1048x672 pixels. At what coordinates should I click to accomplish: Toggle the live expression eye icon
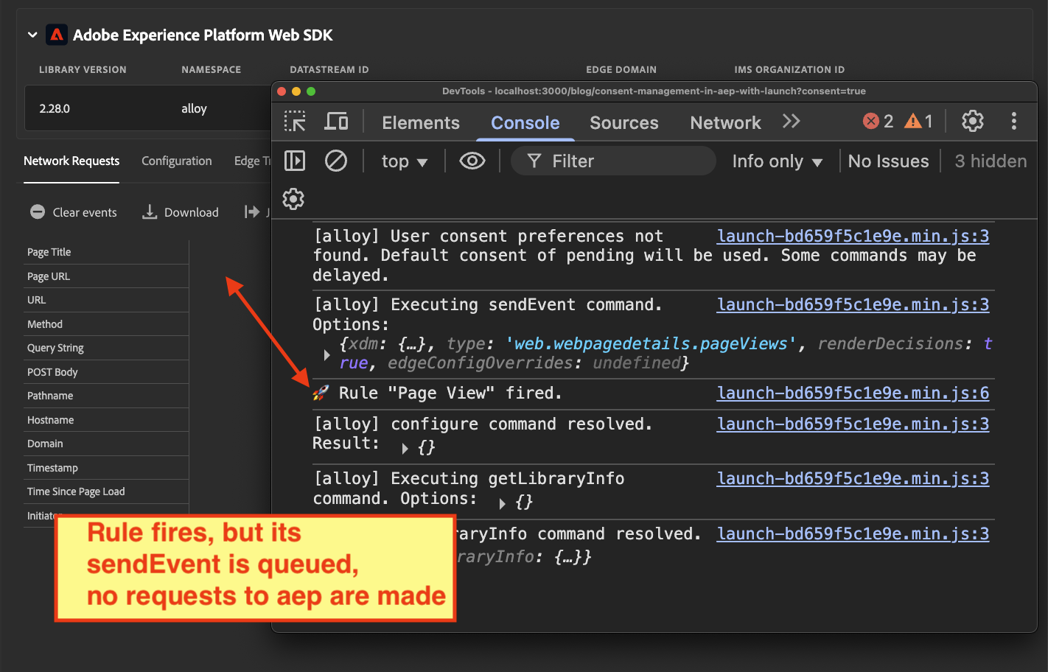pos(472,161)
